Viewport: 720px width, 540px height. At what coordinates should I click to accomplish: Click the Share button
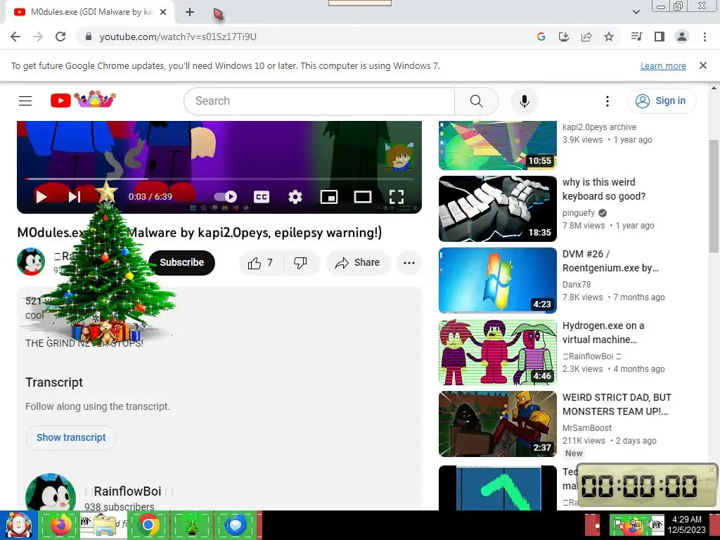358,263
